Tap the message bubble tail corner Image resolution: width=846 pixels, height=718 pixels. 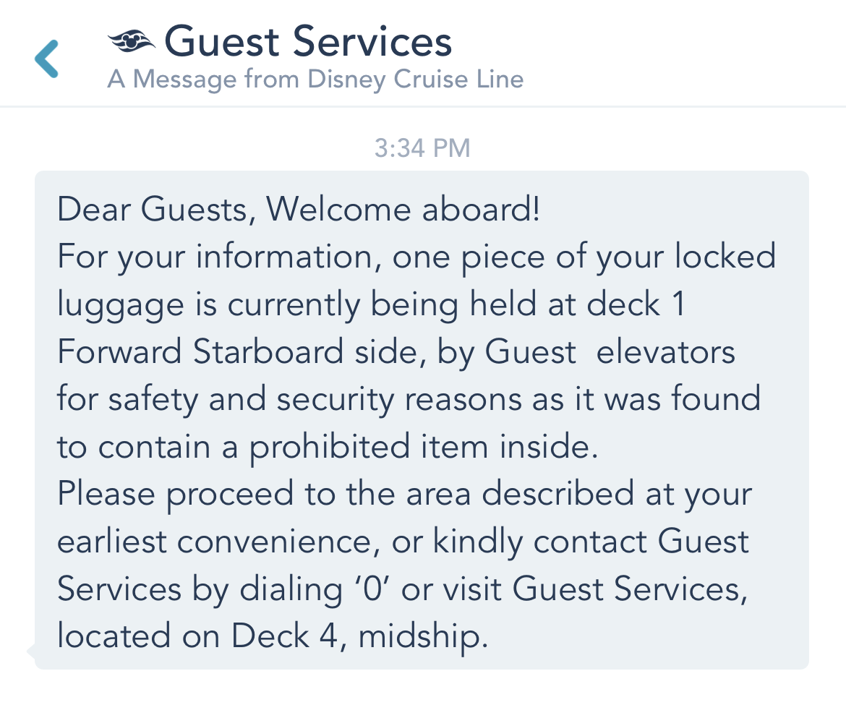click(x=31, y=651)
